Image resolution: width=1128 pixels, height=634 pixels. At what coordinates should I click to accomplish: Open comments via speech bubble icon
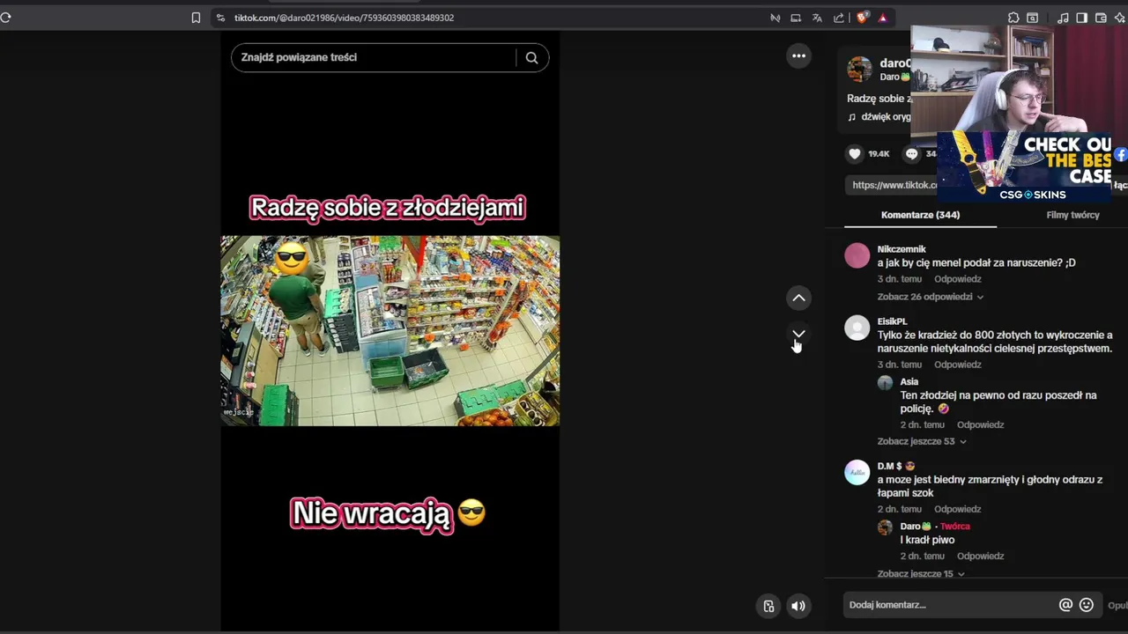pos(911,153)
